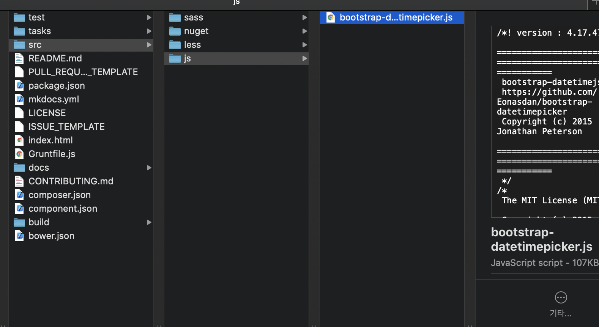Expand the sass folder arrow

305,17
